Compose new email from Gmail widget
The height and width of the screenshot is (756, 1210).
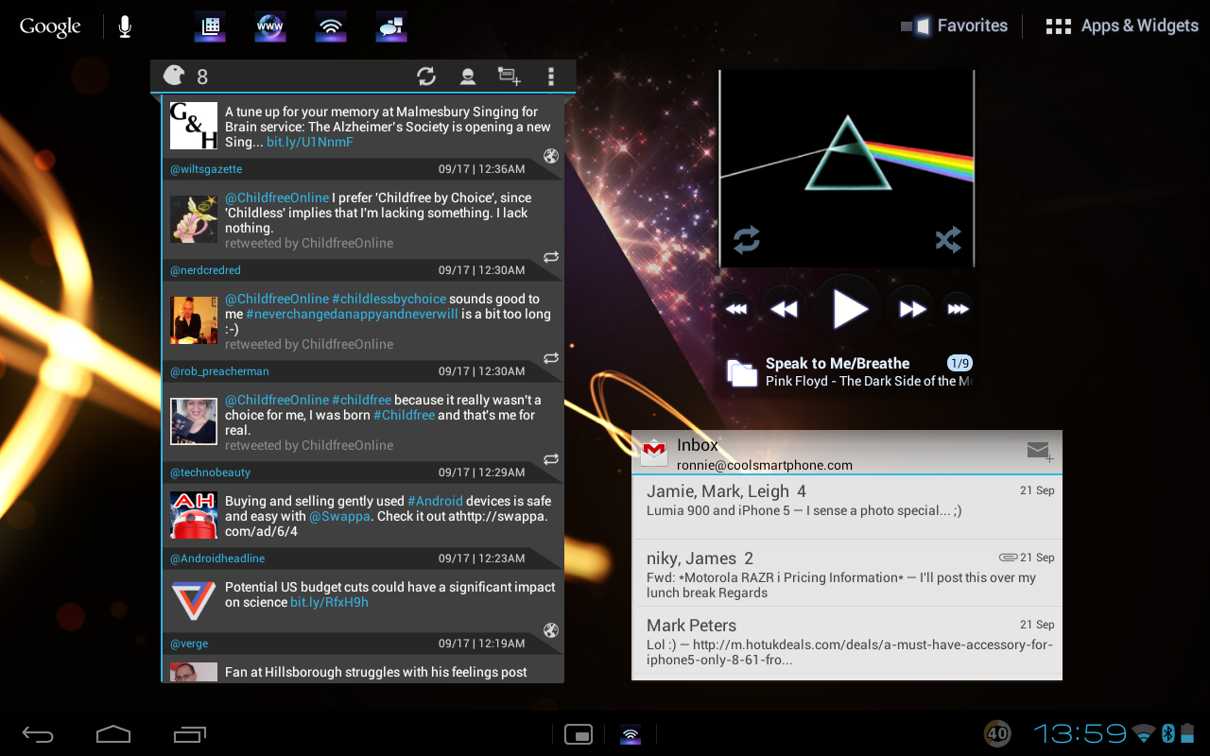tap(1039, 451)
